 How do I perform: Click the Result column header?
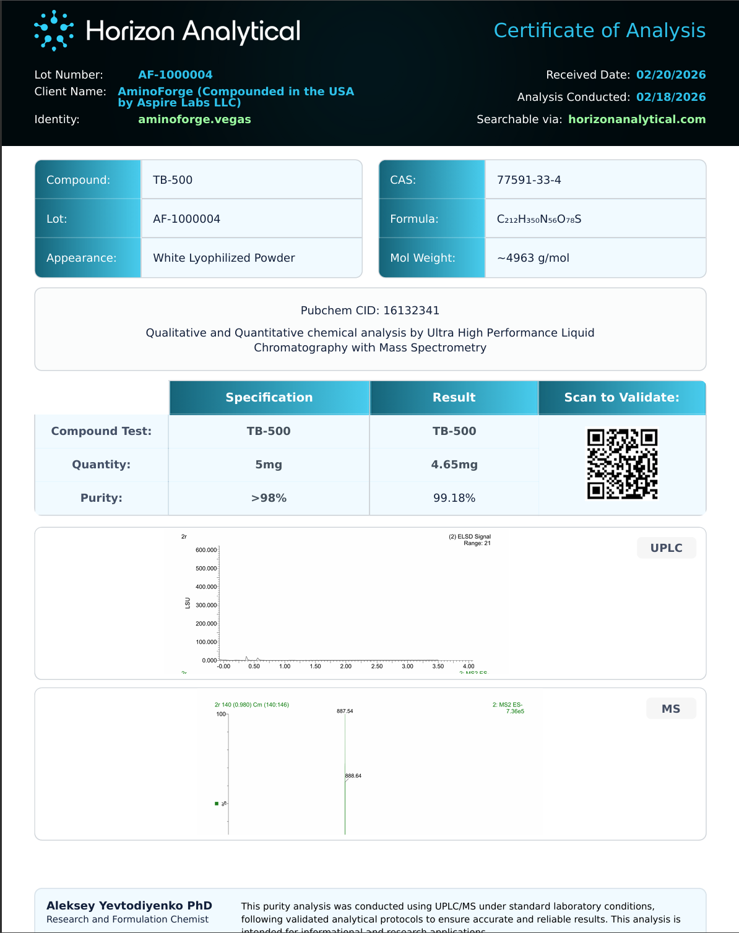coord(454,397)
